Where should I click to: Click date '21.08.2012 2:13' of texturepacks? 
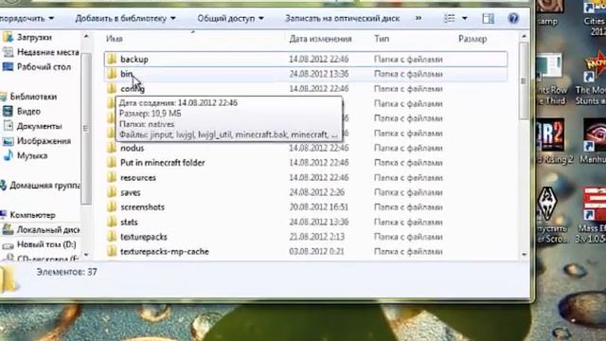[x=316, y=237]
